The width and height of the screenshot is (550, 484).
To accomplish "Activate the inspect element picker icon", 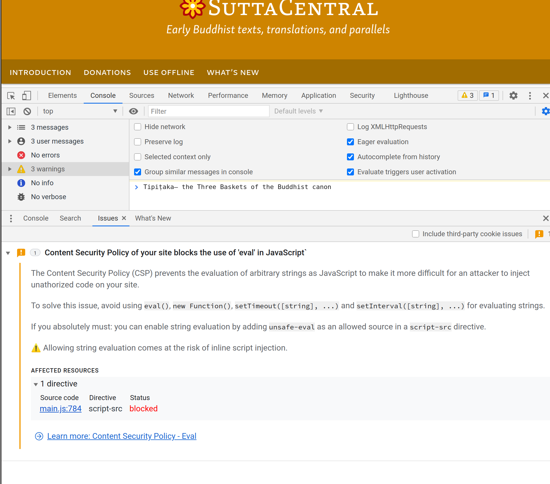I will pos(11,96).
